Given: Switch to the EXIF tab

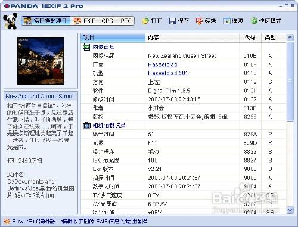Looking at the screenshot, I should [84, 21].
